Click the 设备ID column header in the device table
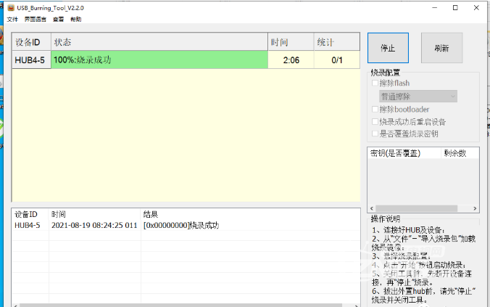The width and height of the screenshot is (490, 307). tap(32, 42)
